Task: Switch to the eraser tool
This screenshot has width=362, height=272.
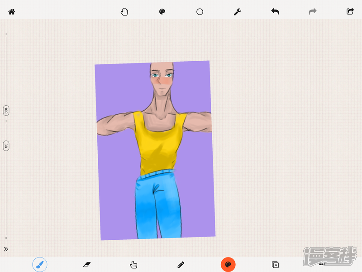Action: 87,264
